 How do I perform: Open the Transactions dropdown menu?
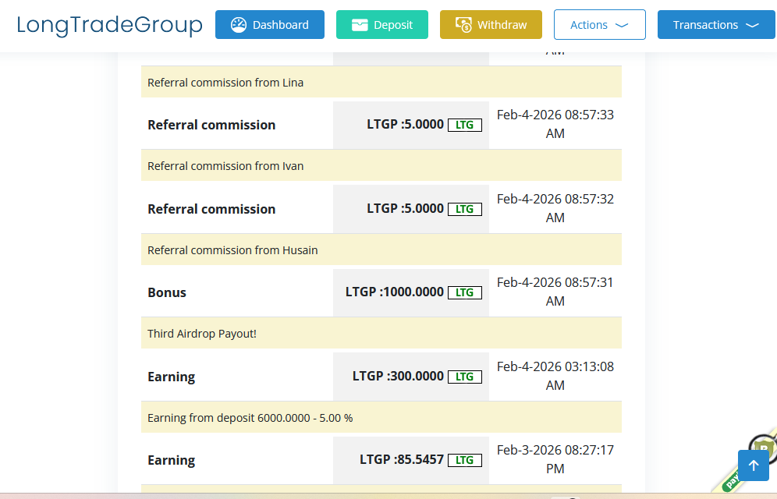click(x=715, y=25)
